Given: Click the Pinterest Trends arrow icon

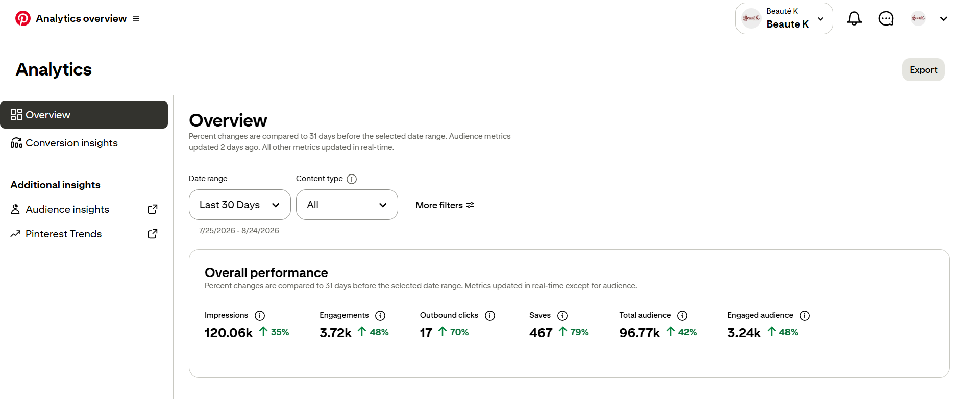Looking at the screenshot, I should coord(15,234).
